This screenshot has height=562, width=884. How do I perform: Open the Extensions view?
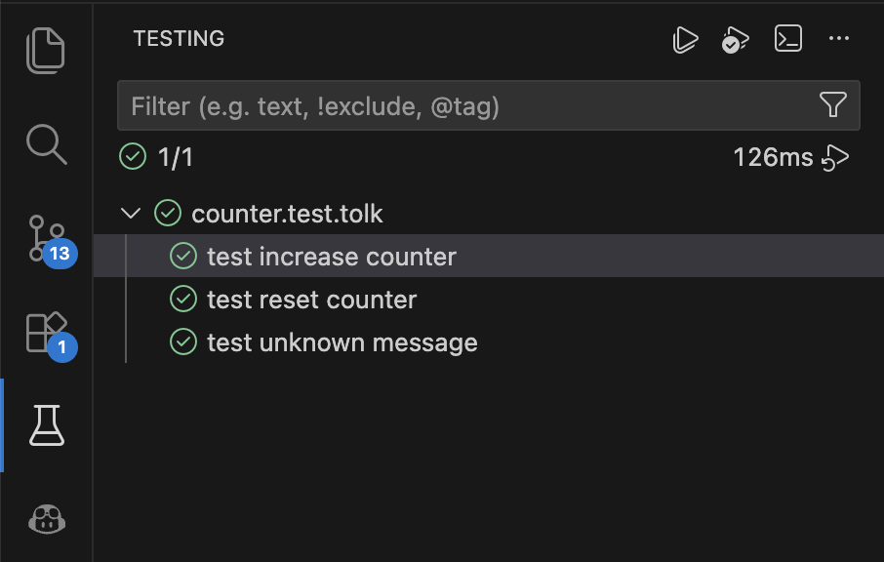point(46,332)
